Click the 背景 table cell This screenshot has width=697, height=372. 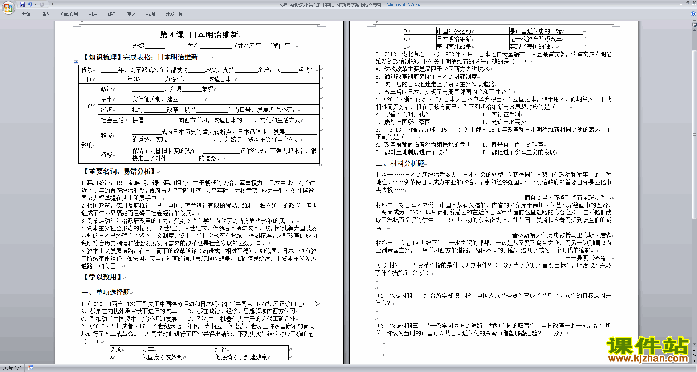pos(89,70)
